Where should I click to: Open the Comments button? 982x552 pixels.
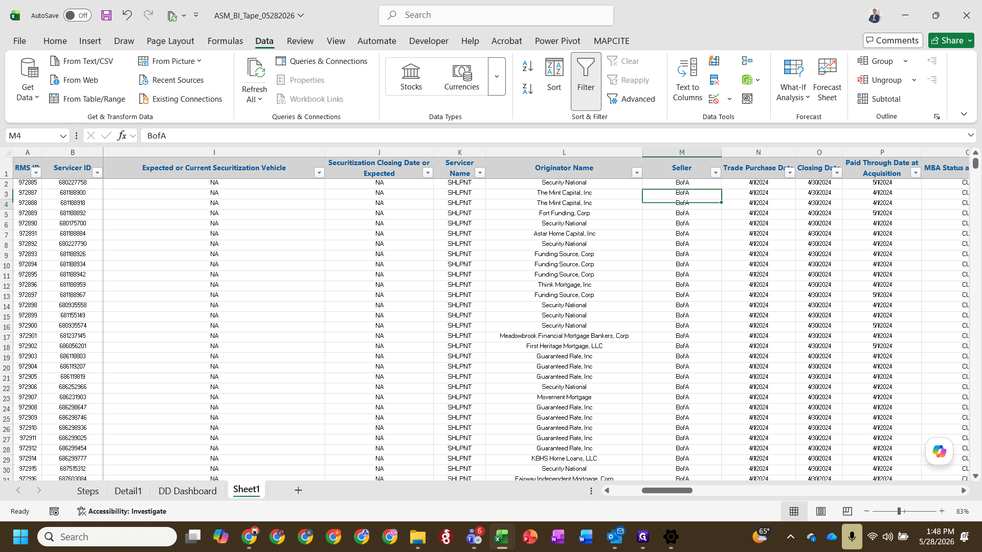(892, 40)
